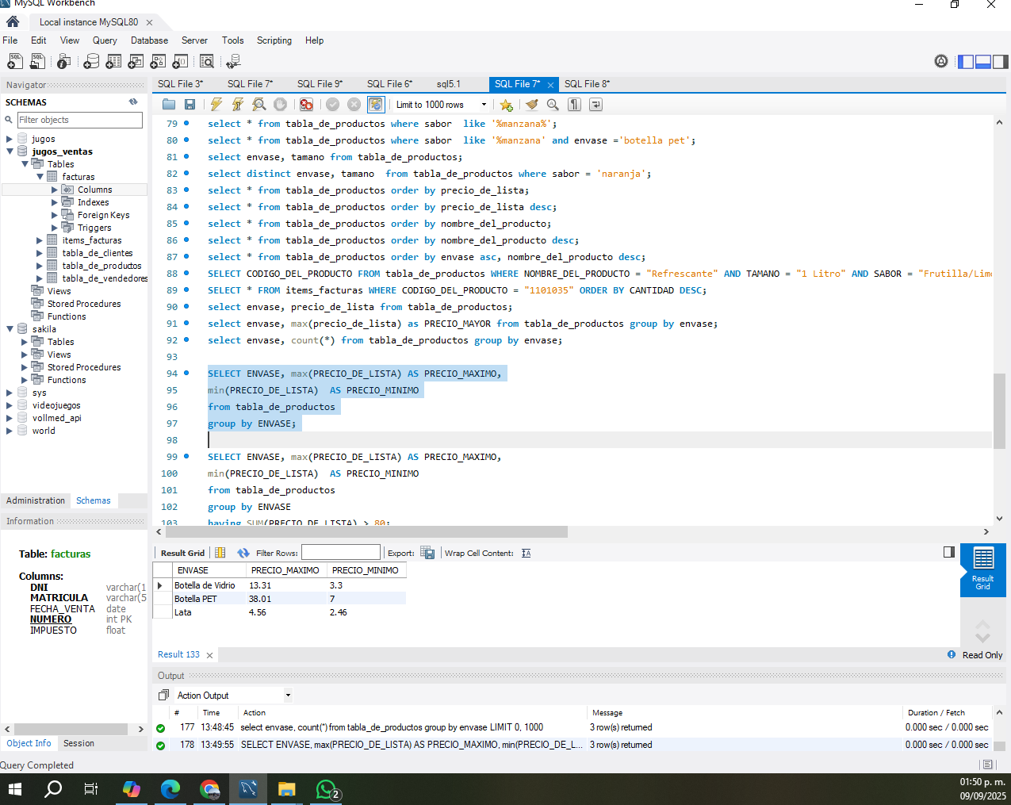Open SQL script file icon in main toolbar

(37, 61)
